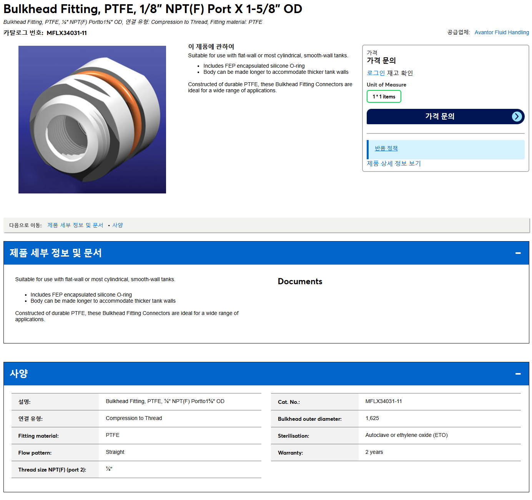Open the 반품 정책 return policy link
Screen dimensions: 532x500
tap(386, 148)
